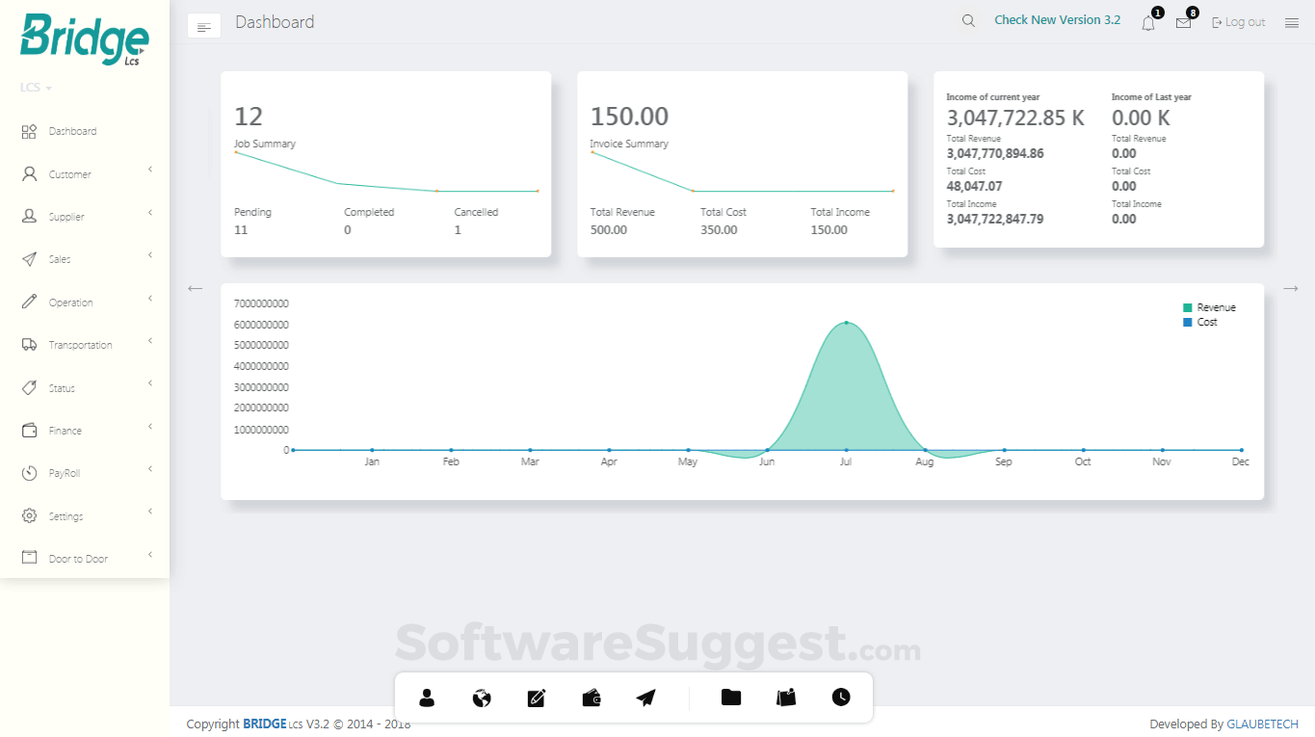The width and height of the screenshot is (1315, 737).
Task: Open notifications via the bell icon
Action: (1147, 22)
